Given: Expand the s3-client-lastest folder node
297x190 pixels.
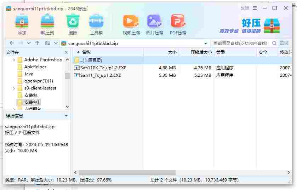Looking at the screenshot, I should [x=14, y=88].
